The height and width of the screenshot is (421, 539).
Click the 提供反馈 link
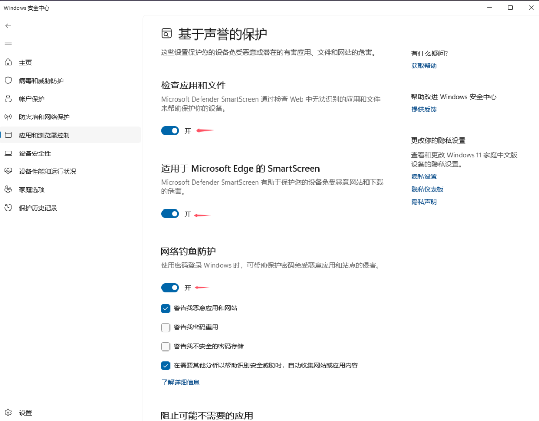424,109
